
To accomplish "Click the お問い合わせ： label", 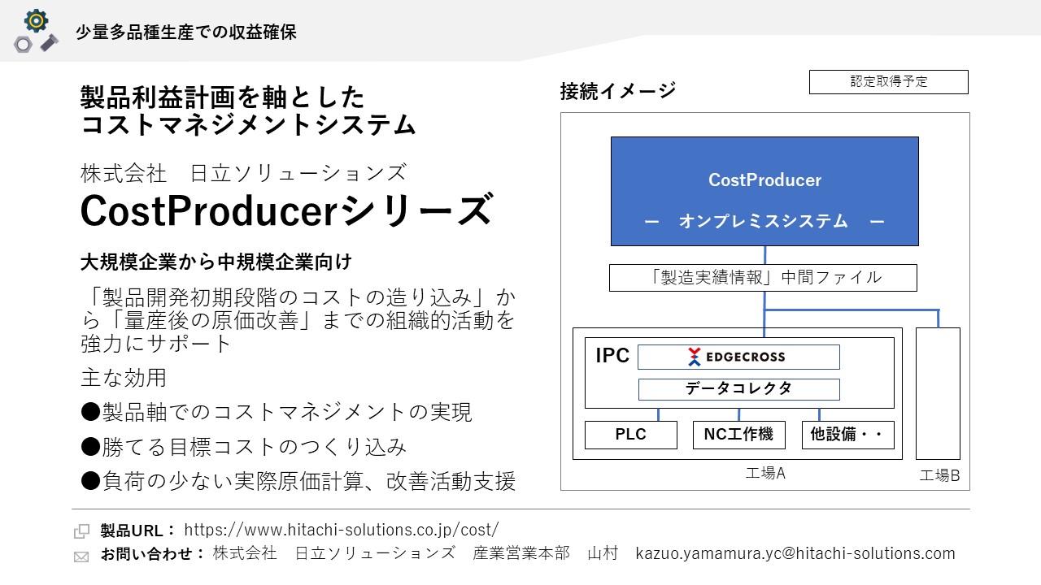I will click(153, 554).
